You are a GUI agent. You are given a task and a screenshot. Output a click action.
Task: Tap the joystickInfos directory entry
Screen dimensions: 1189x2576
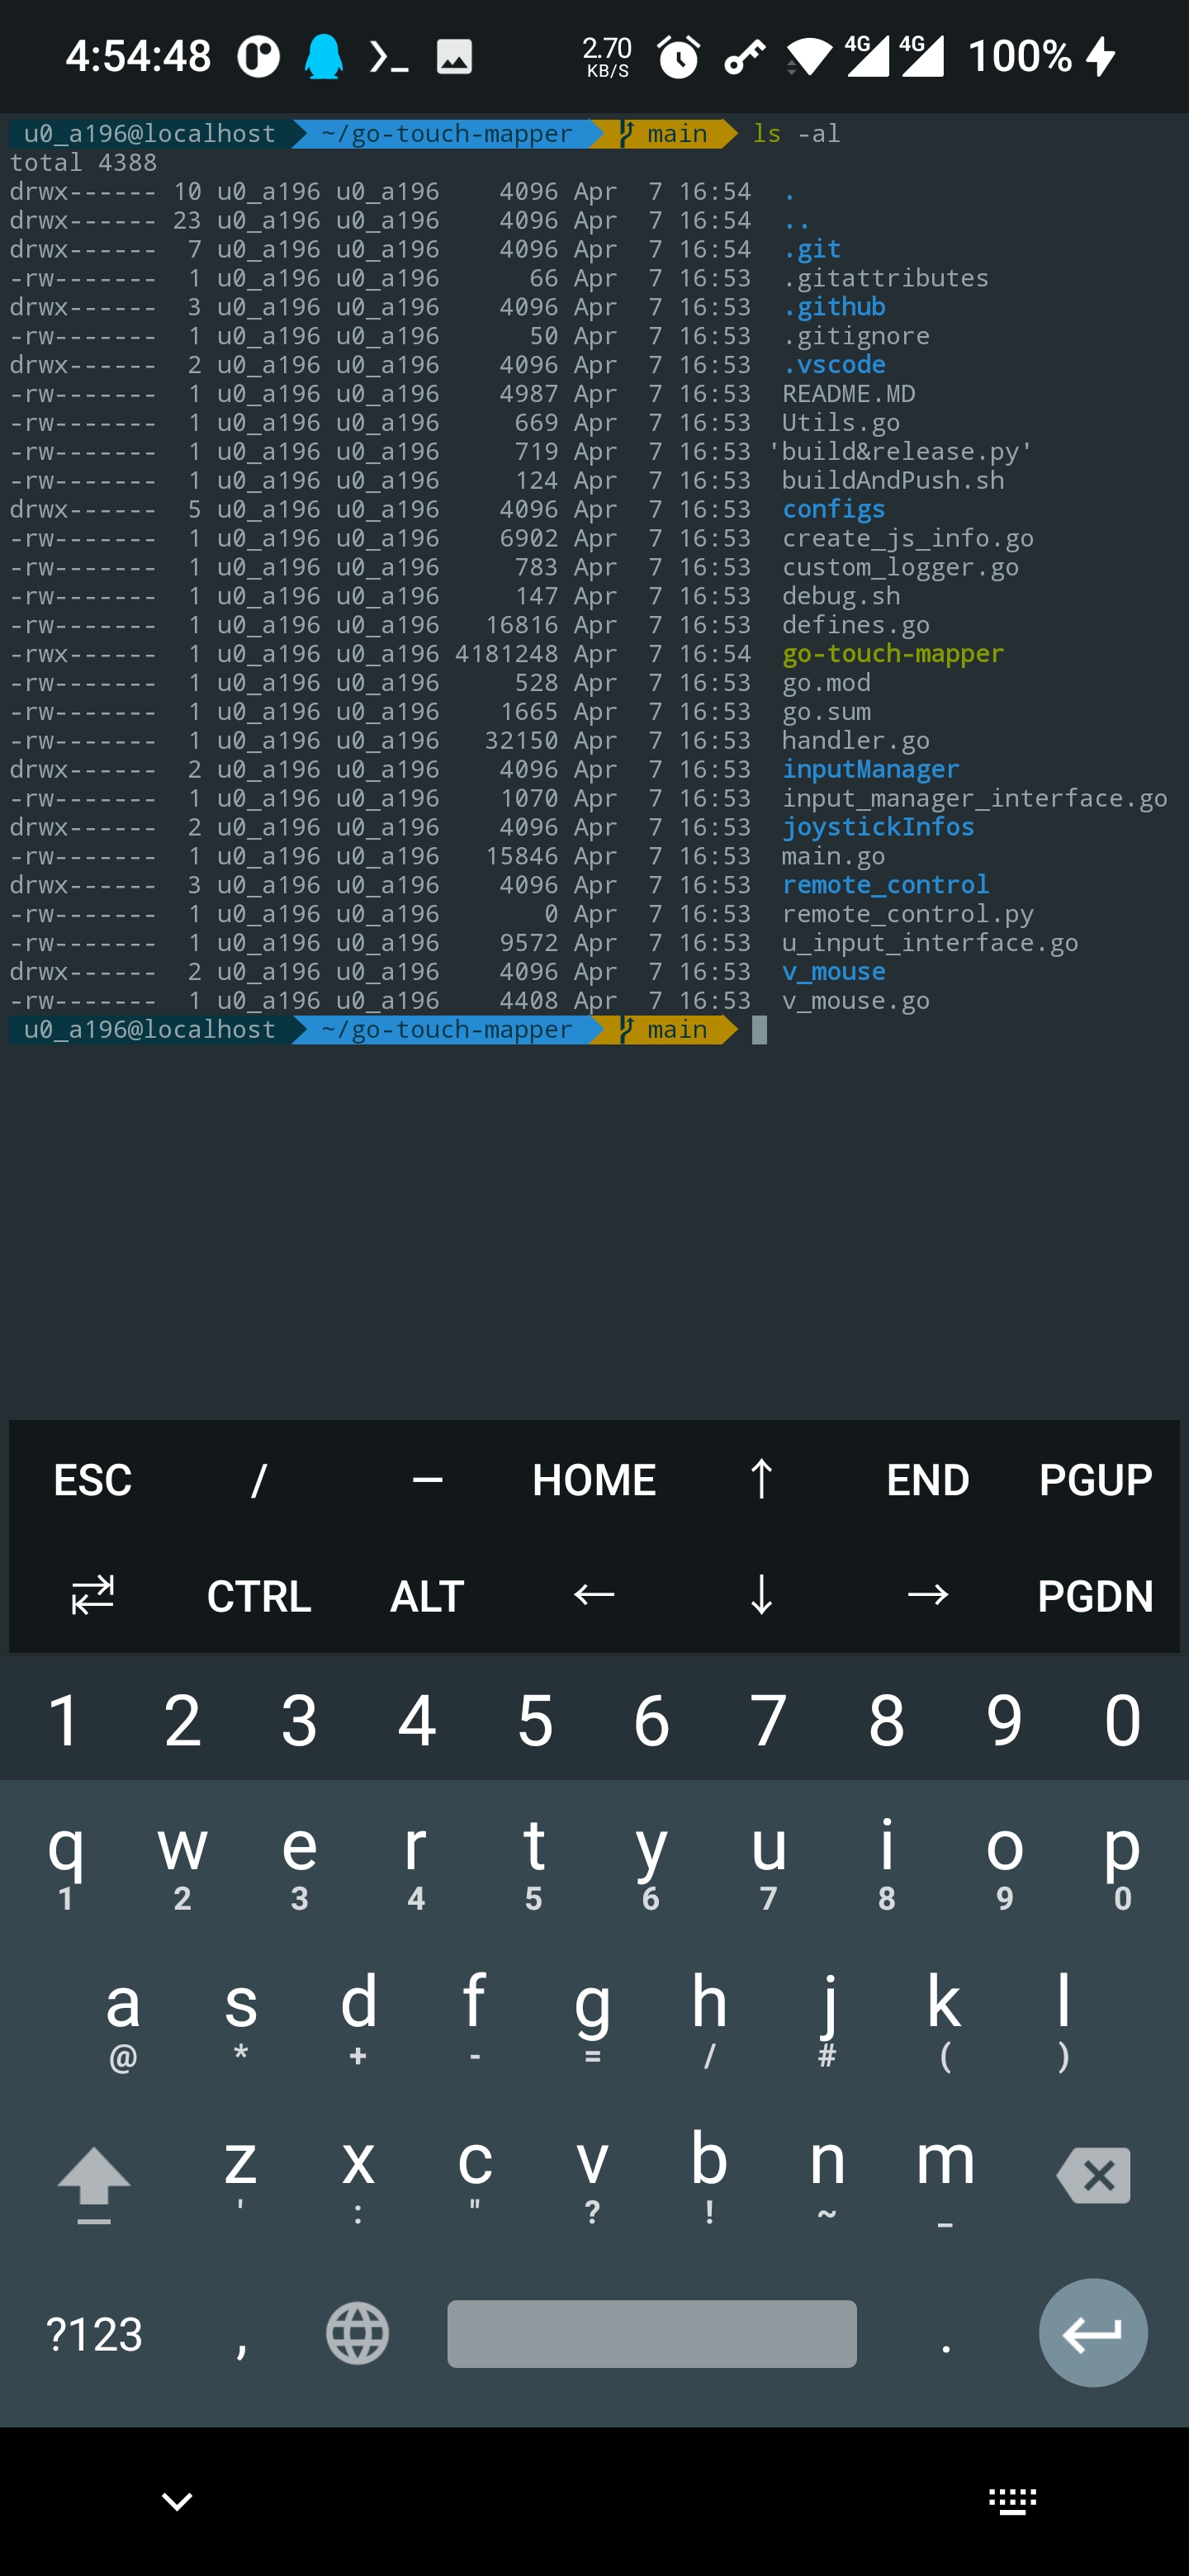877,827
